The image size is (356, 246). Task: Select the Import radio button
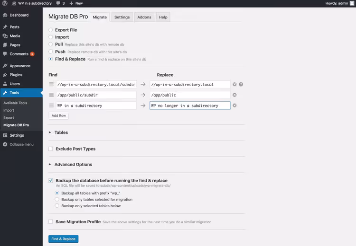(x=51, y=37)
